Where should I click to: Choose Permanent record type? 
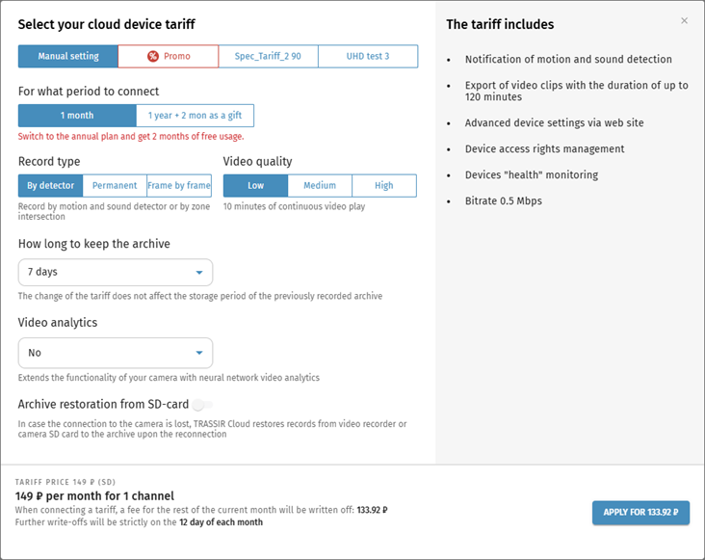pyautogui.click(x=115, y=186)
